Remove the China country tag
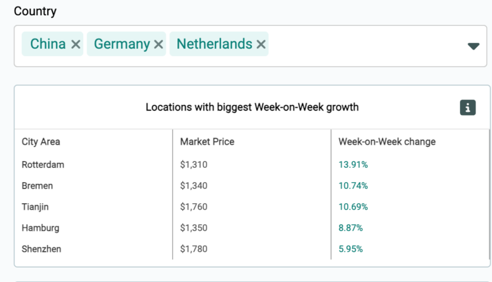The width and height of the screenshot is (492, 282). 75,45
